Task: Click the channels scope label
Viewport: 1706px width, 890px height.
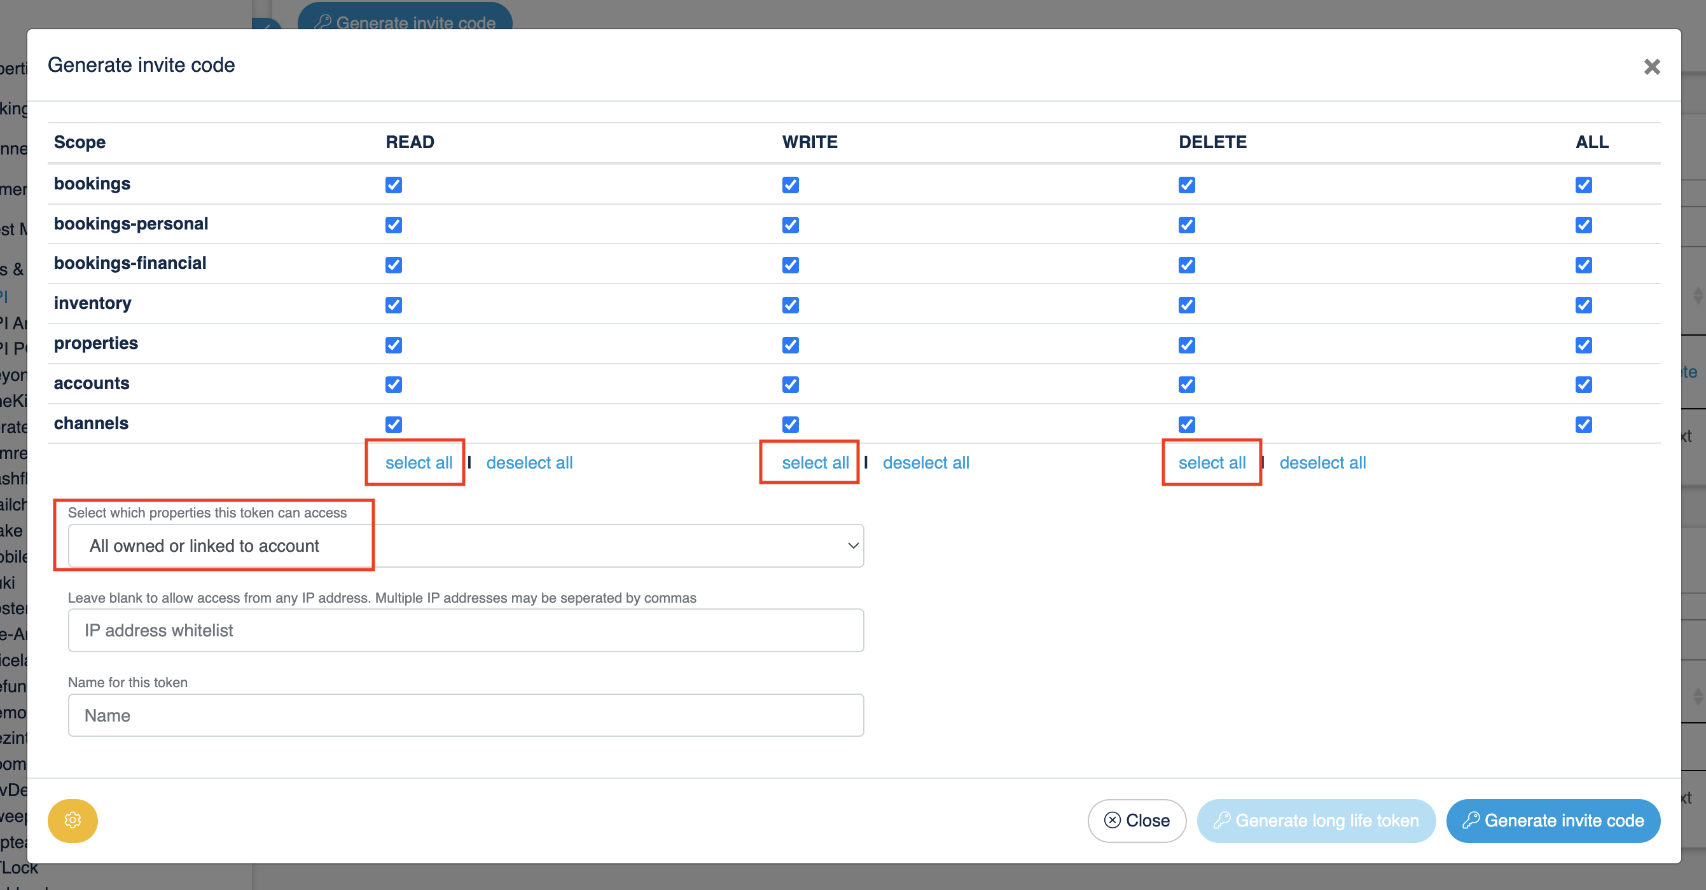Action: coord(92,423)
